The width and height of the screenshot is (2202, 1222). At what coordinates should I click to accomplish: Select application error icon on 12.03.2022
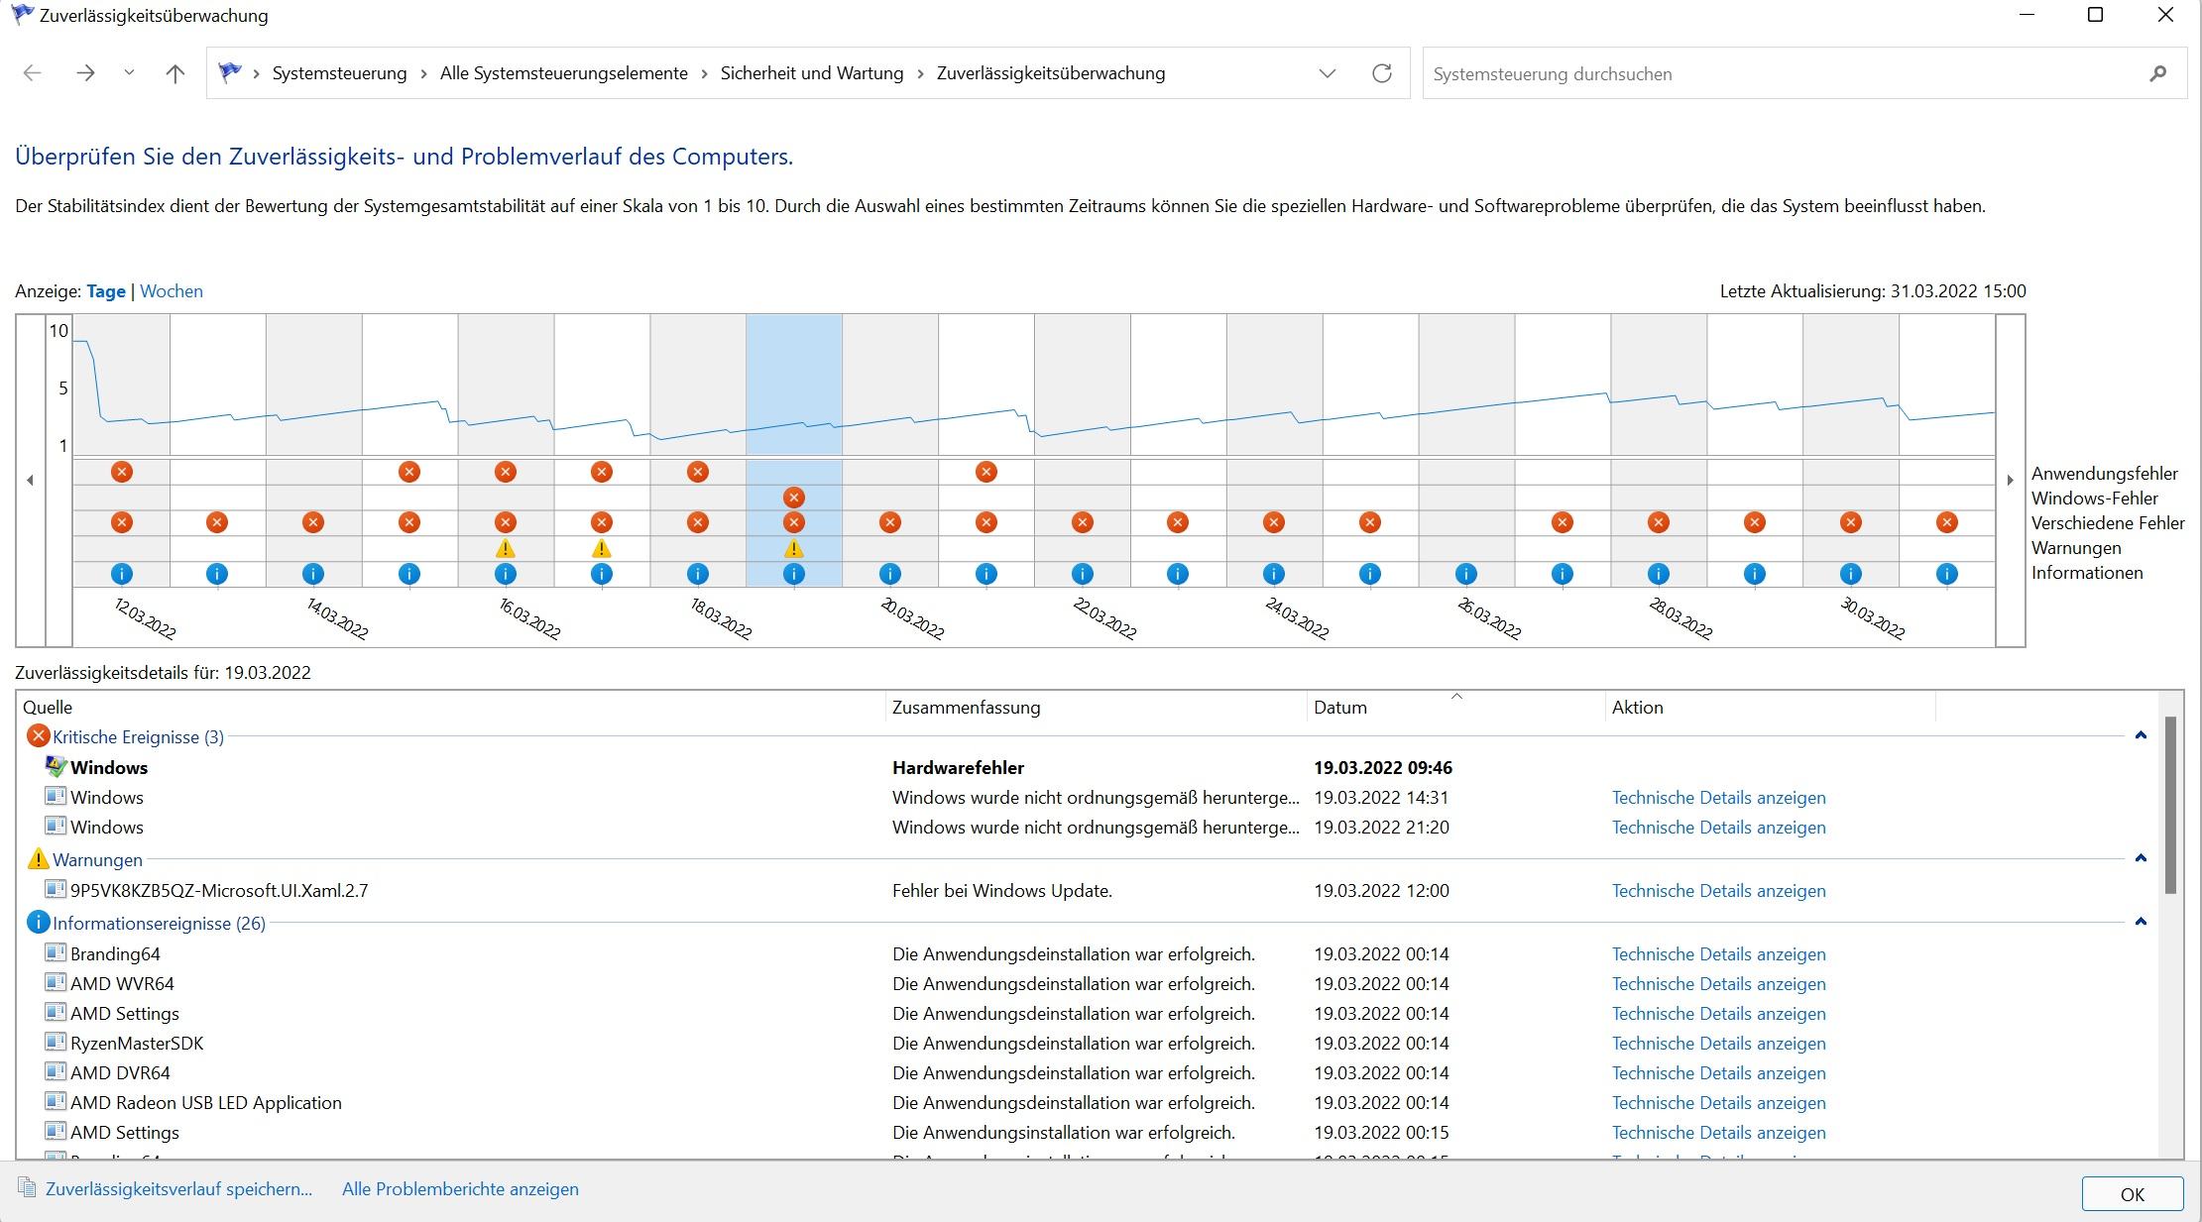point(122,472)
